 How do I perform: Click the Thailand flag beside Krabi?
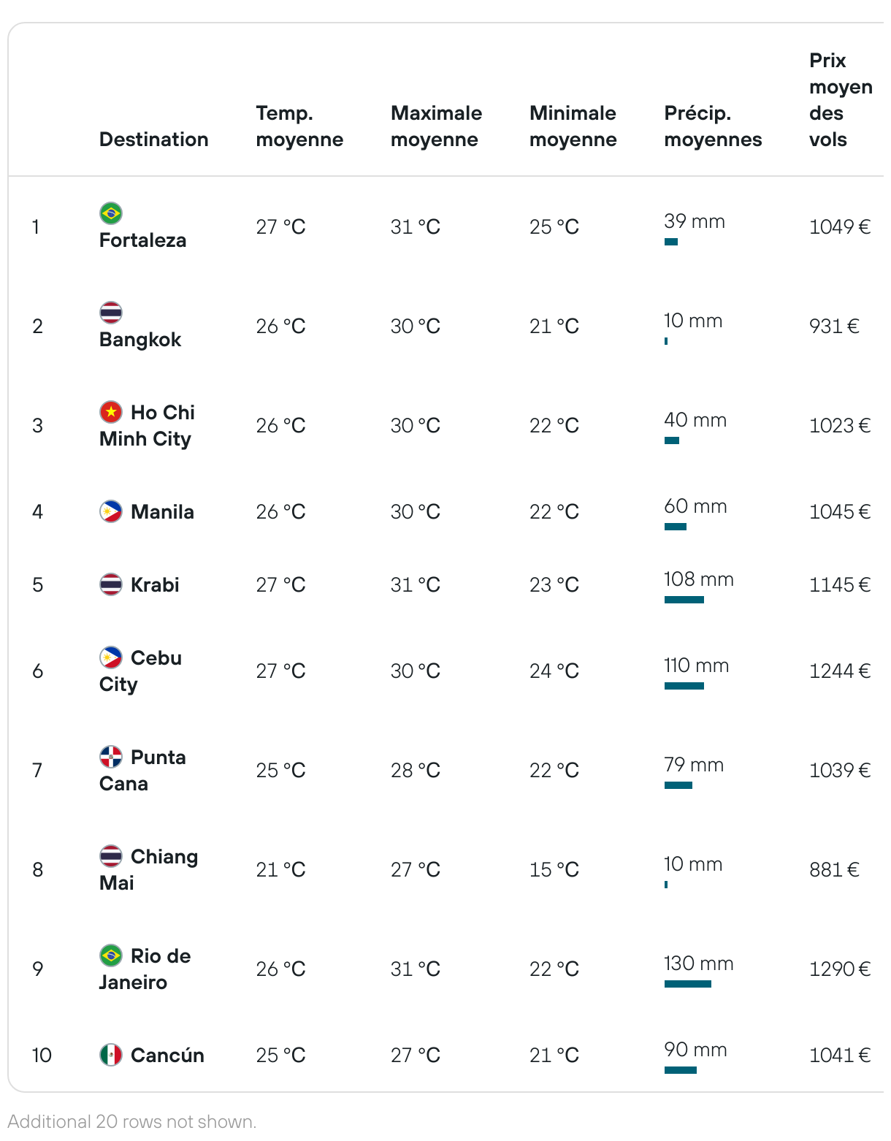click(x=111, y=584)
